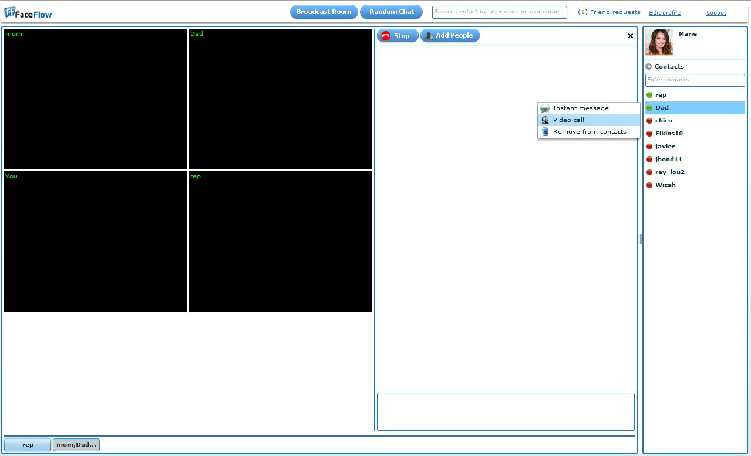Click the Logout link
751x456 pixels.
tap(716, 13)
